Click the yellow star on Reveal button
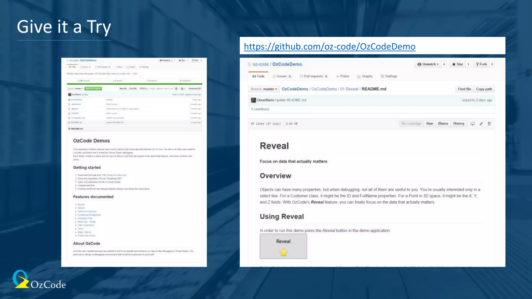532x299 pixels. point(283,252)
